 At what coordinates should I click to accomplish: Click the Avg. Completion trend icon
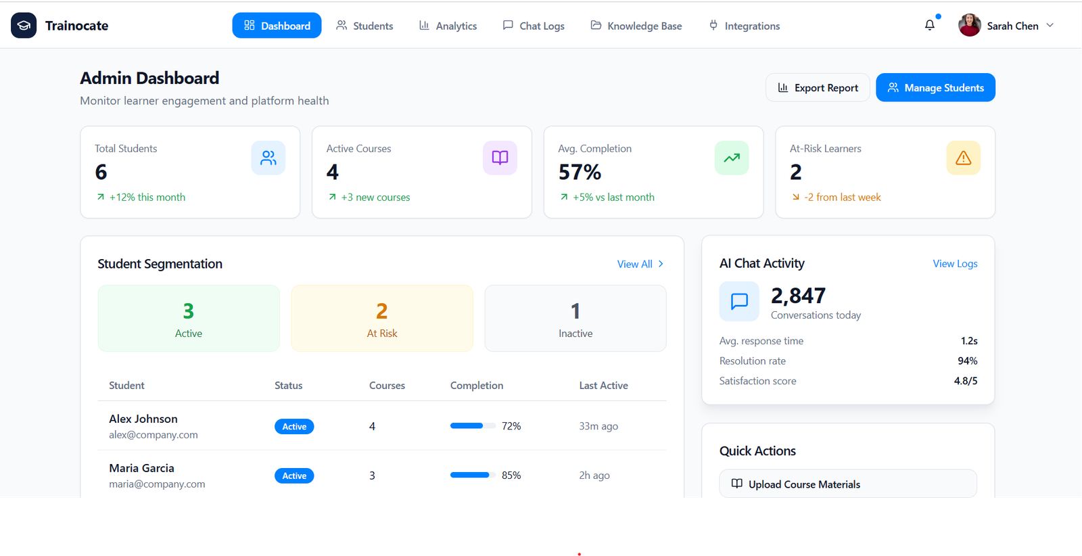[x=732, y=158]
